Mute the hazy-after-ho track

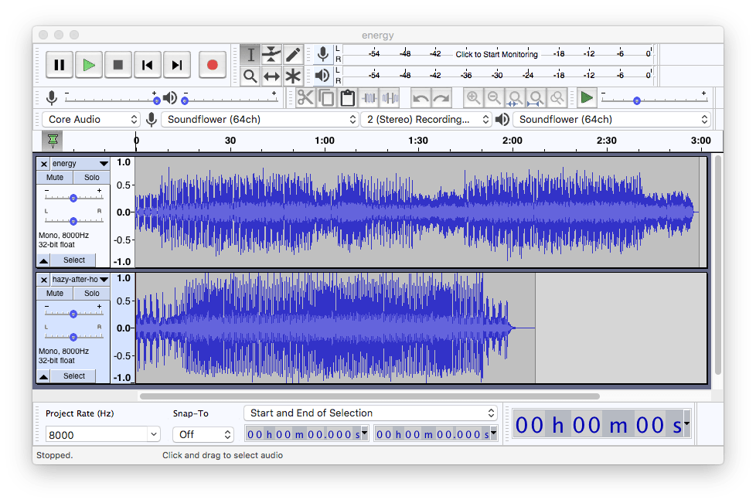(54, 293)
